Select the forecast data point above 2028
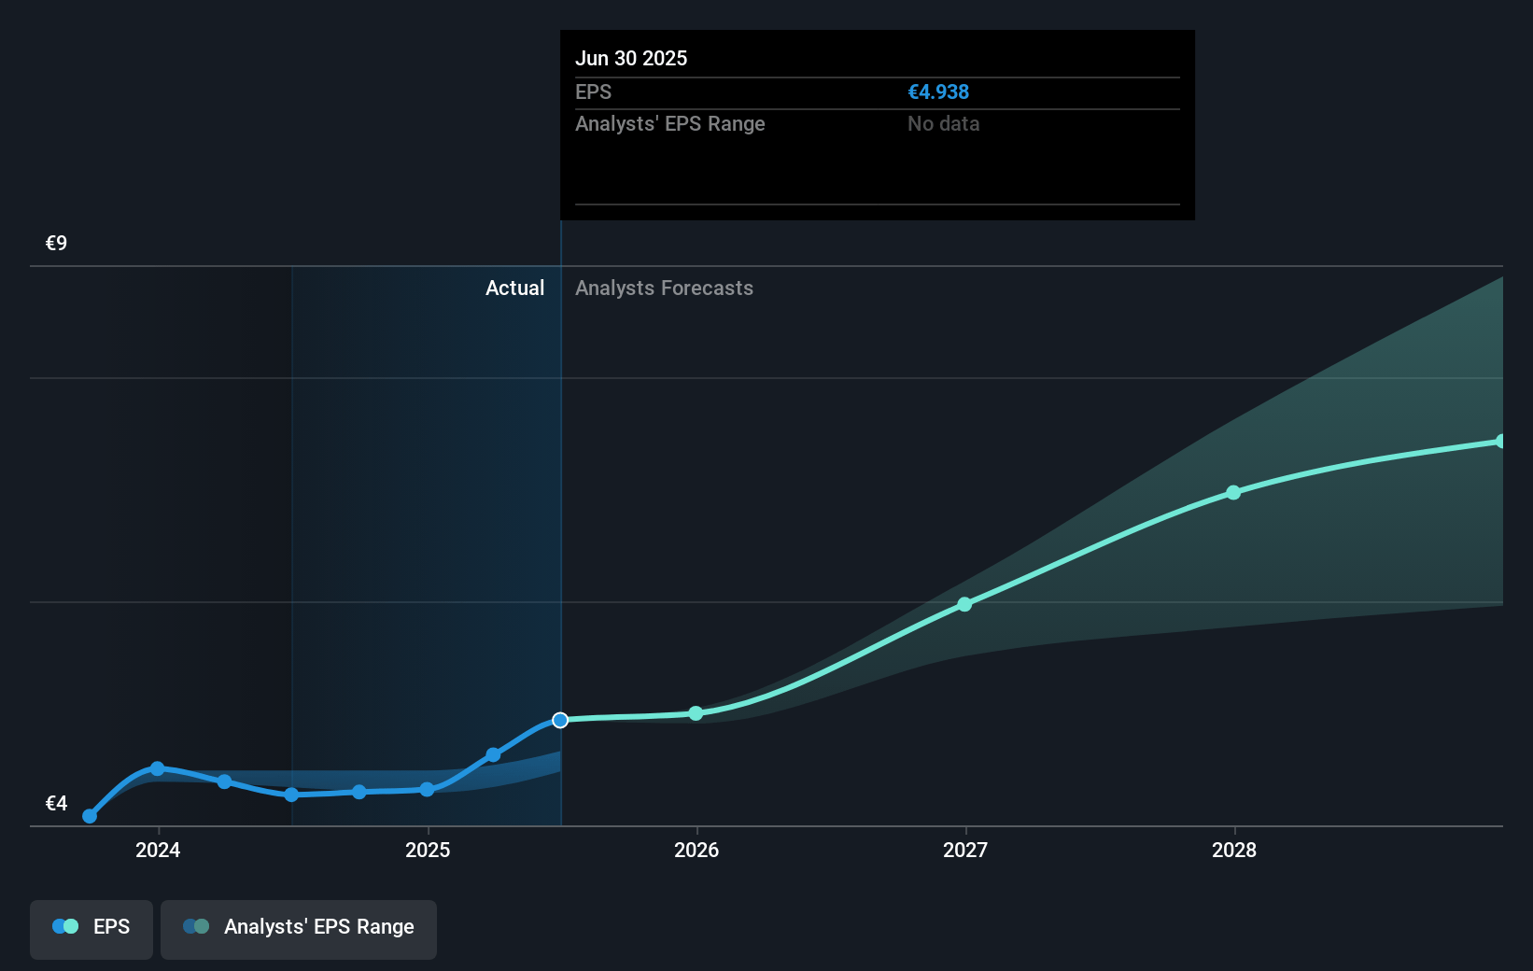 pos(1233,492)
